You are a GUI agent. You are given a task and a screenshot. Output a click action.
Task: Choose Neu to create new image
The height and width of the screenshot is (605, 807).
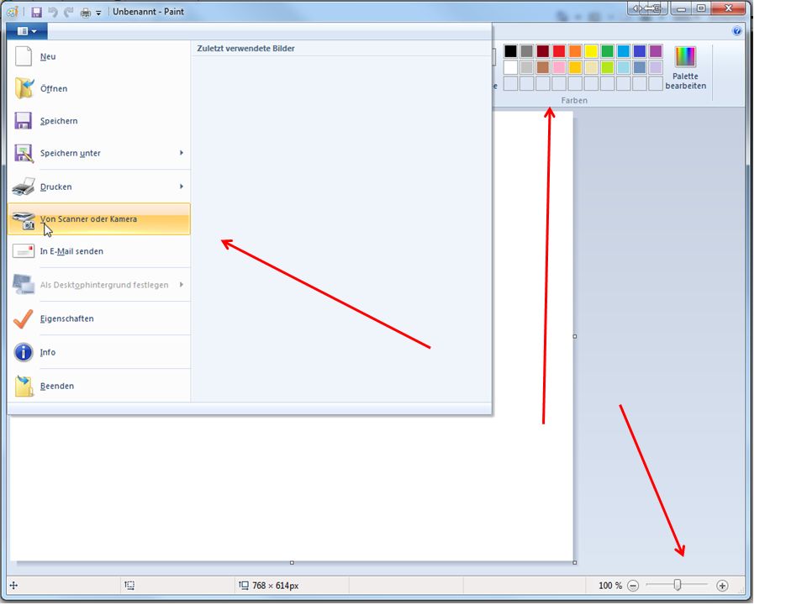(99, 56)
